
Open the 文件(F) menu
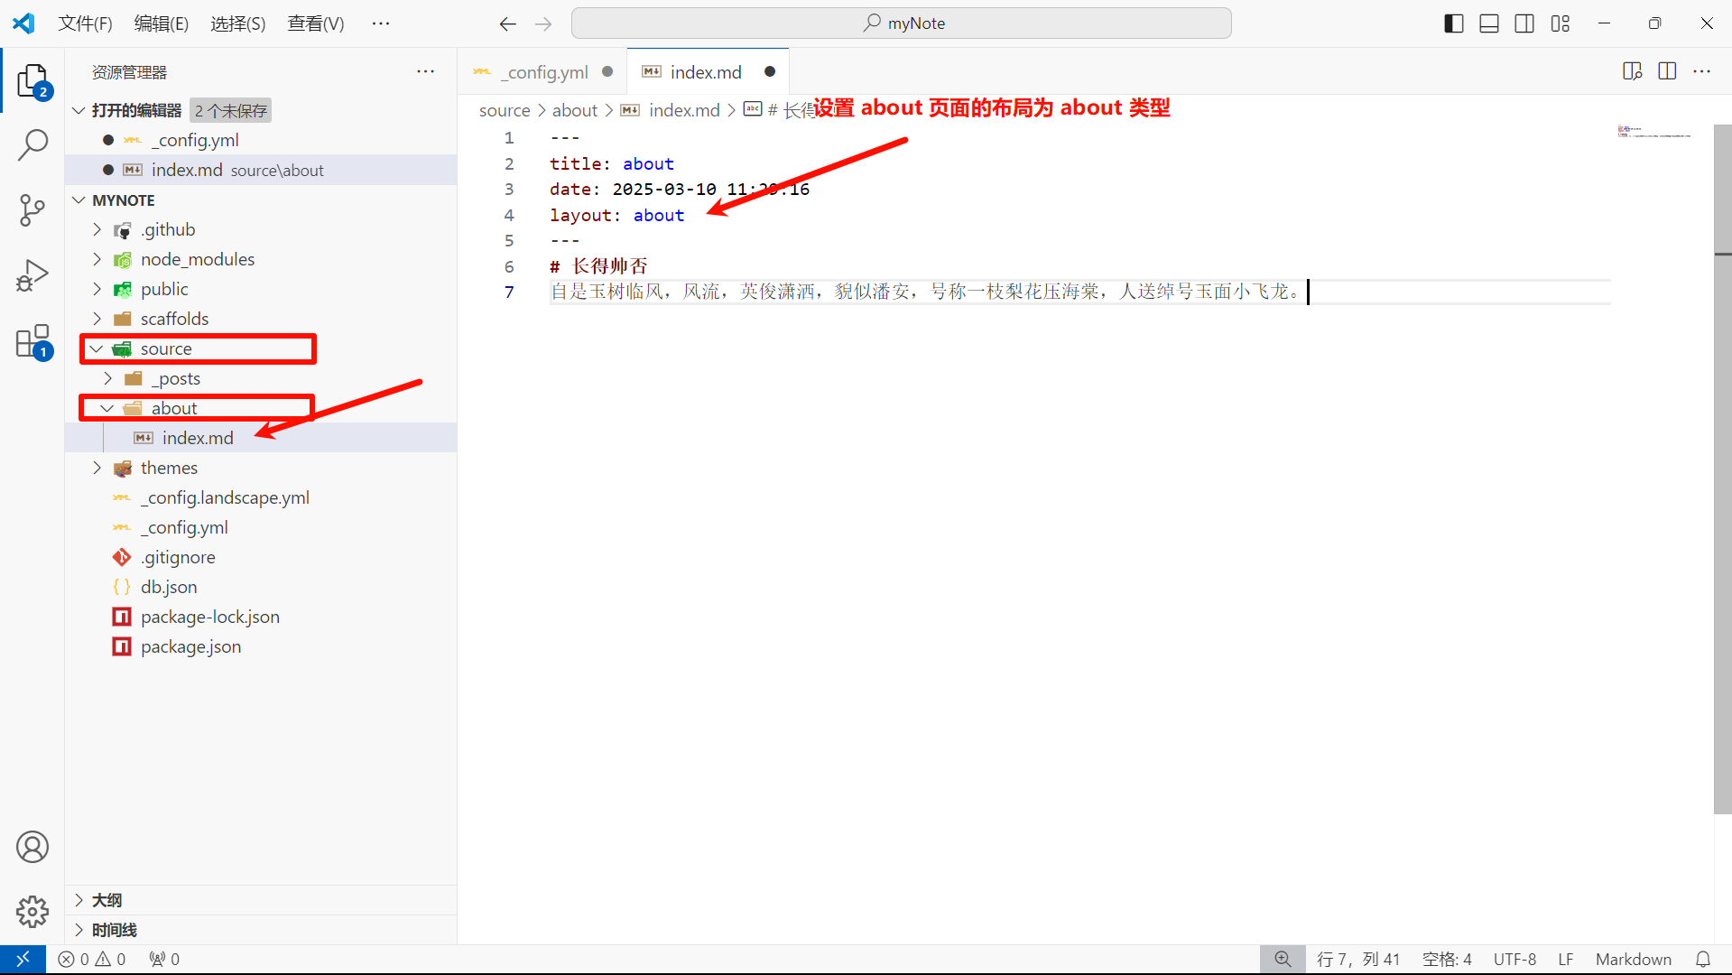coord(85,23)
